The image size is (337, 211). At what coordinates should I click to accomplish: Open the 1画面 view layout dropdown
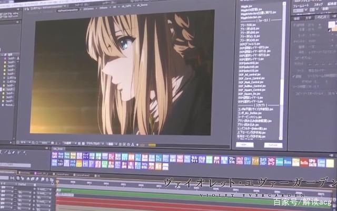pos(112,144)
